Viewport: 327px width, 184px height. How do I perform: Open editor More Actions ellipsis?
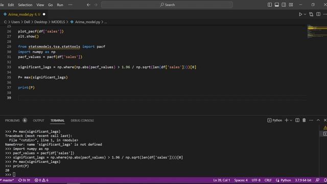pos(325,14)
